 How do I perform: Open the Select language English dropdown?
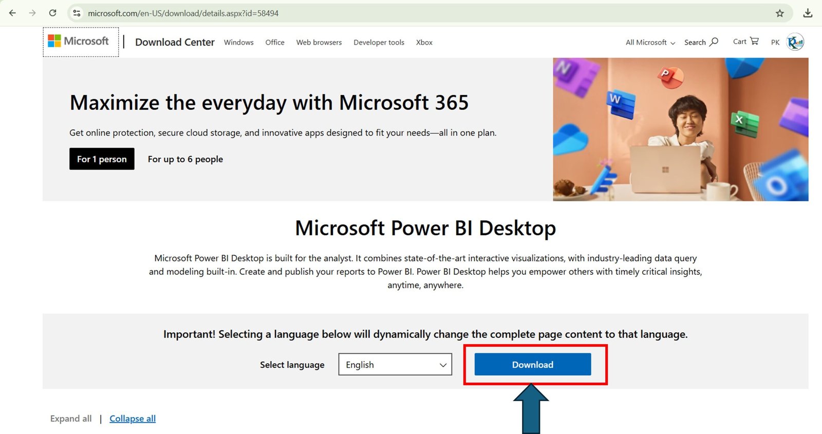[x=395, y=364]
